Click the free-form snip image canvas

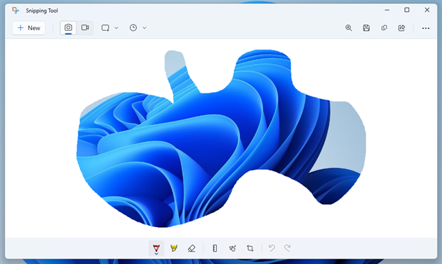[221, 138]
